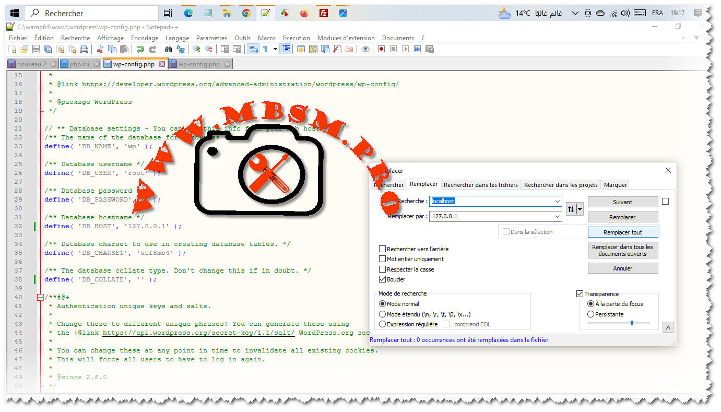This screenshot has width=721, height=412.
Task: Tick the checkbox beside the Suivant button
Action: (665, 202)
